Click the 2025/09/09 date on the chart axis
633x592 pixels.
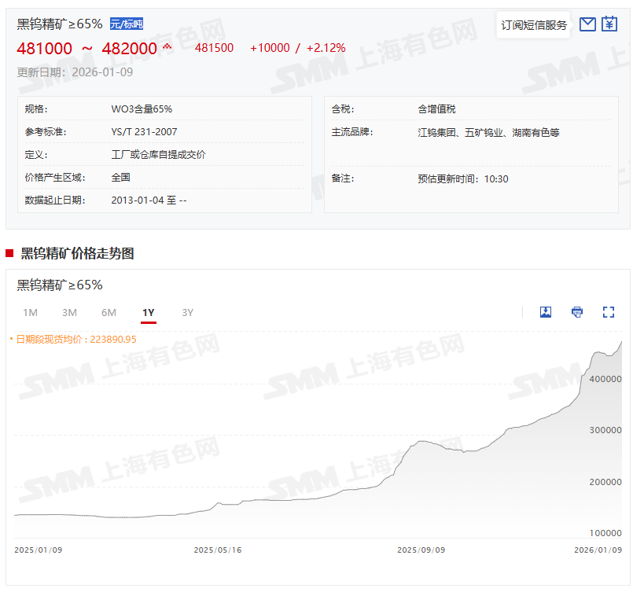click(x=421, y=550)
